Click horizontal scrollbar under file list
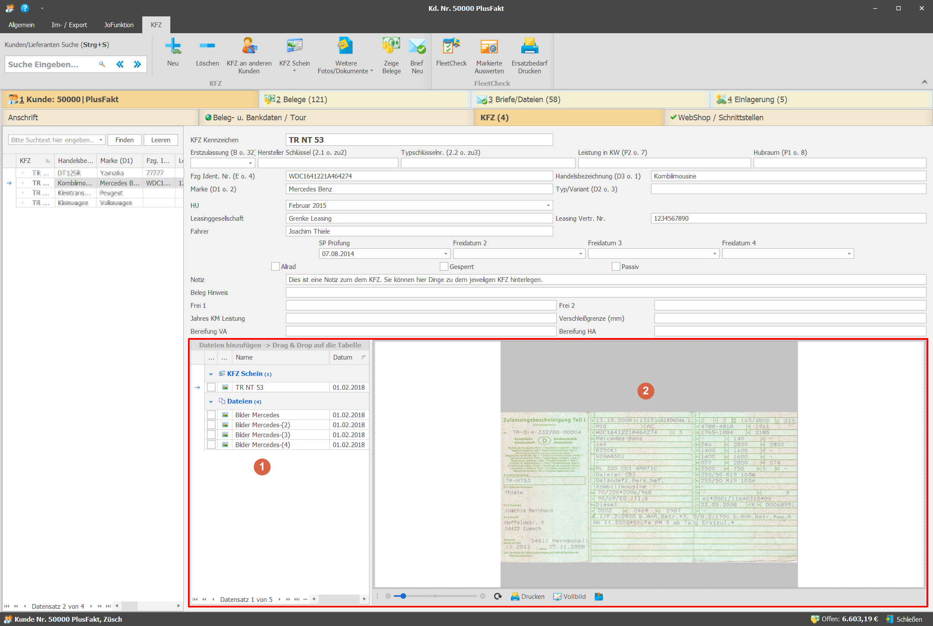The width and height of the screenshot is (933, 626). pyautogui.click(x=339, y=599)
